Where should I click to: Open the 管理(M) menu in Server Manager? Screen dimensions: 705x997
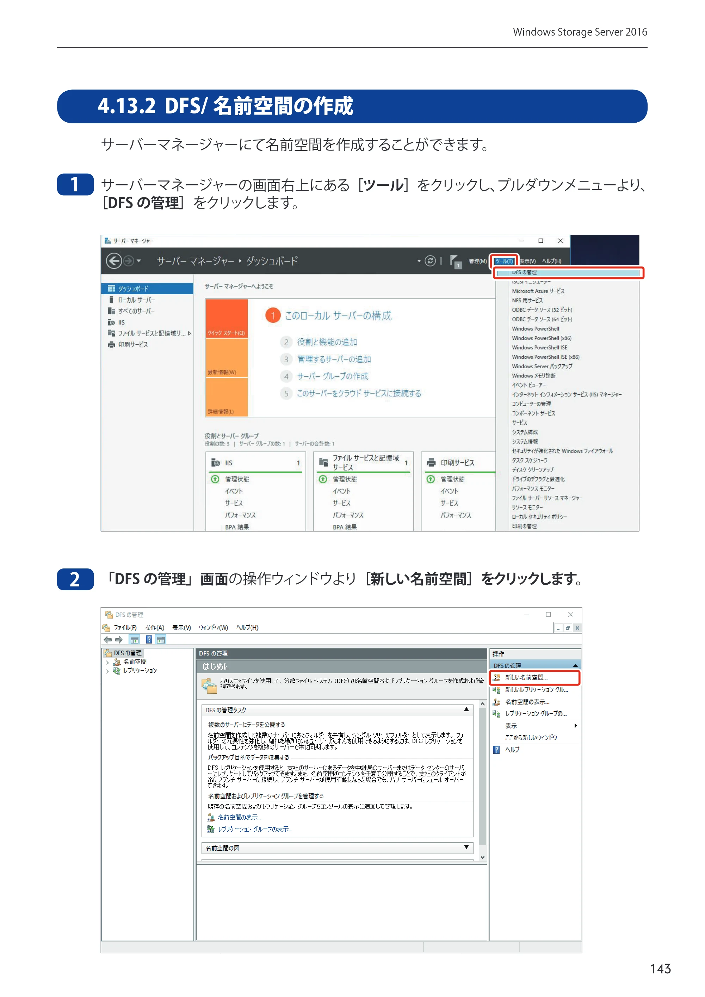tap(477, 261)
